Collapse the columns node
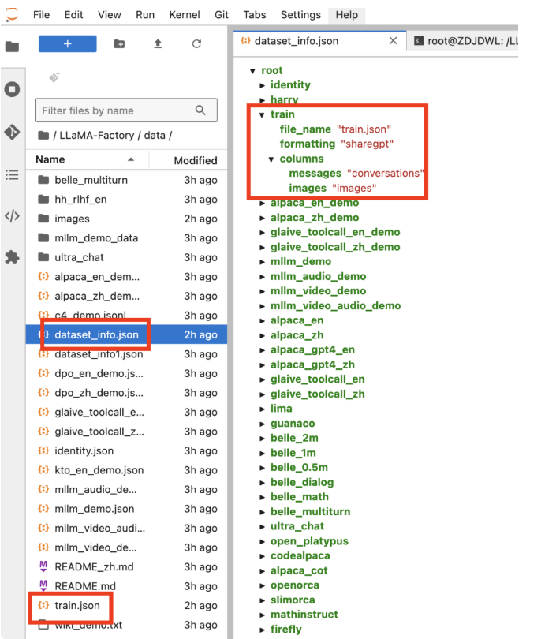556x639 pixels. (271, 159)
